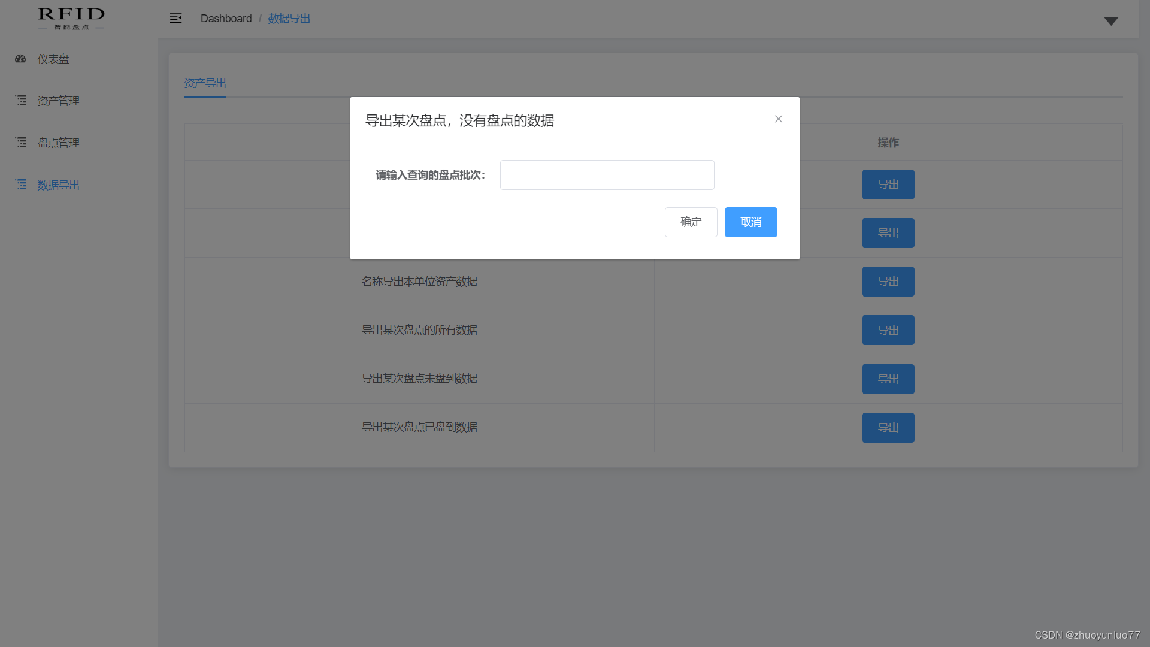Open the user account dropdown arrow

point(1111,21)
